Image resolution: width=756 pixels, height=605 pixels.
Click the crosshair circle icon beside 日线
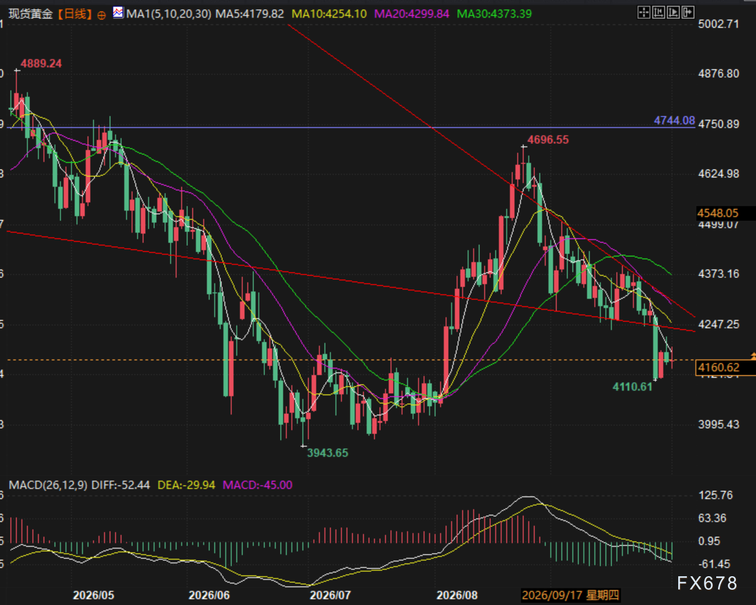pyautogui.click(x=101, y=15)
